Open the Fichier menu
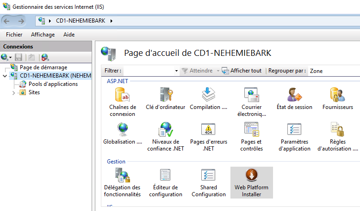Image resolution: width=360 pixels, height=211 pixels. 14,35
